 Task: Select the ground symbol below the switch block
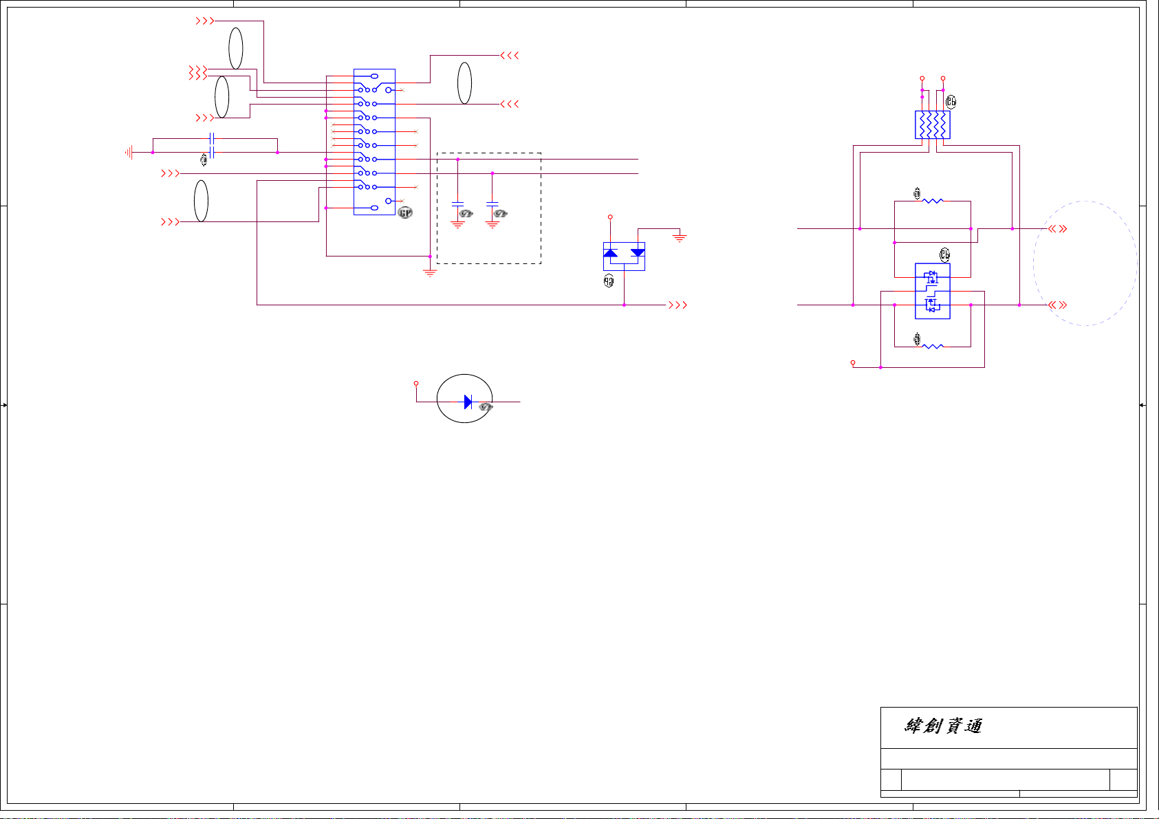[x=430, y=273]
